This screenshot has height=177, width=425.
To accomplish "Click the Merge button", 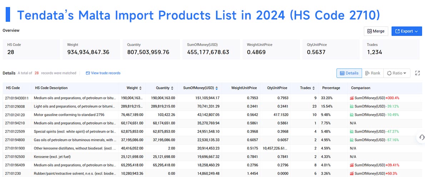I will 376,31.
